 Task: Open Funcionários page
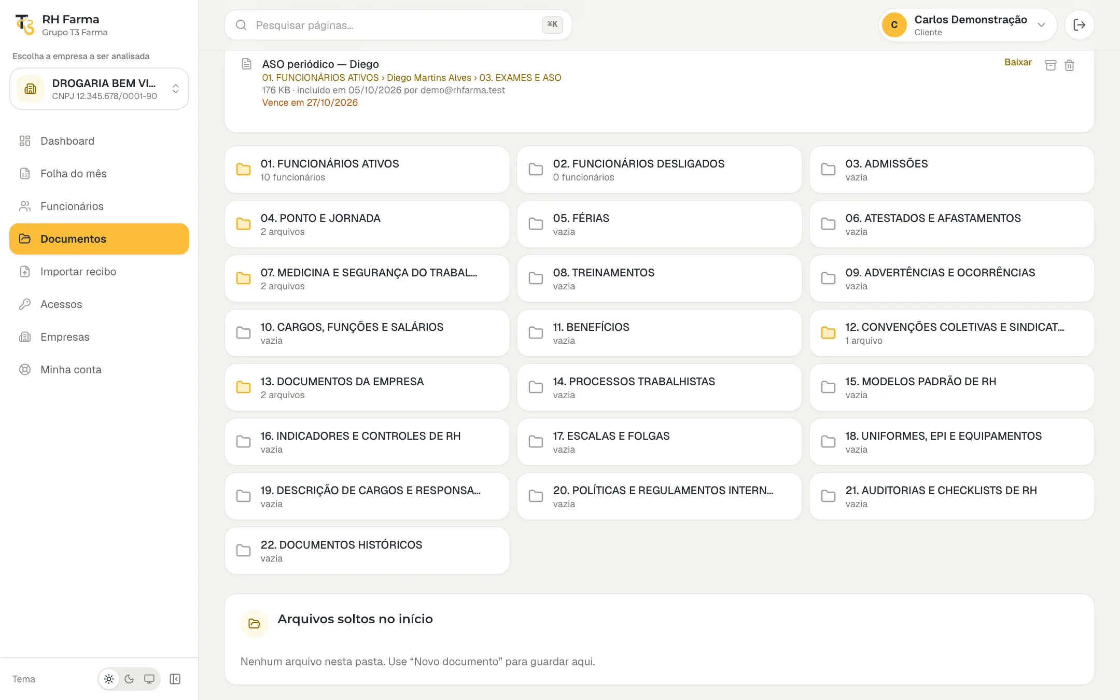tap(99, 206)
